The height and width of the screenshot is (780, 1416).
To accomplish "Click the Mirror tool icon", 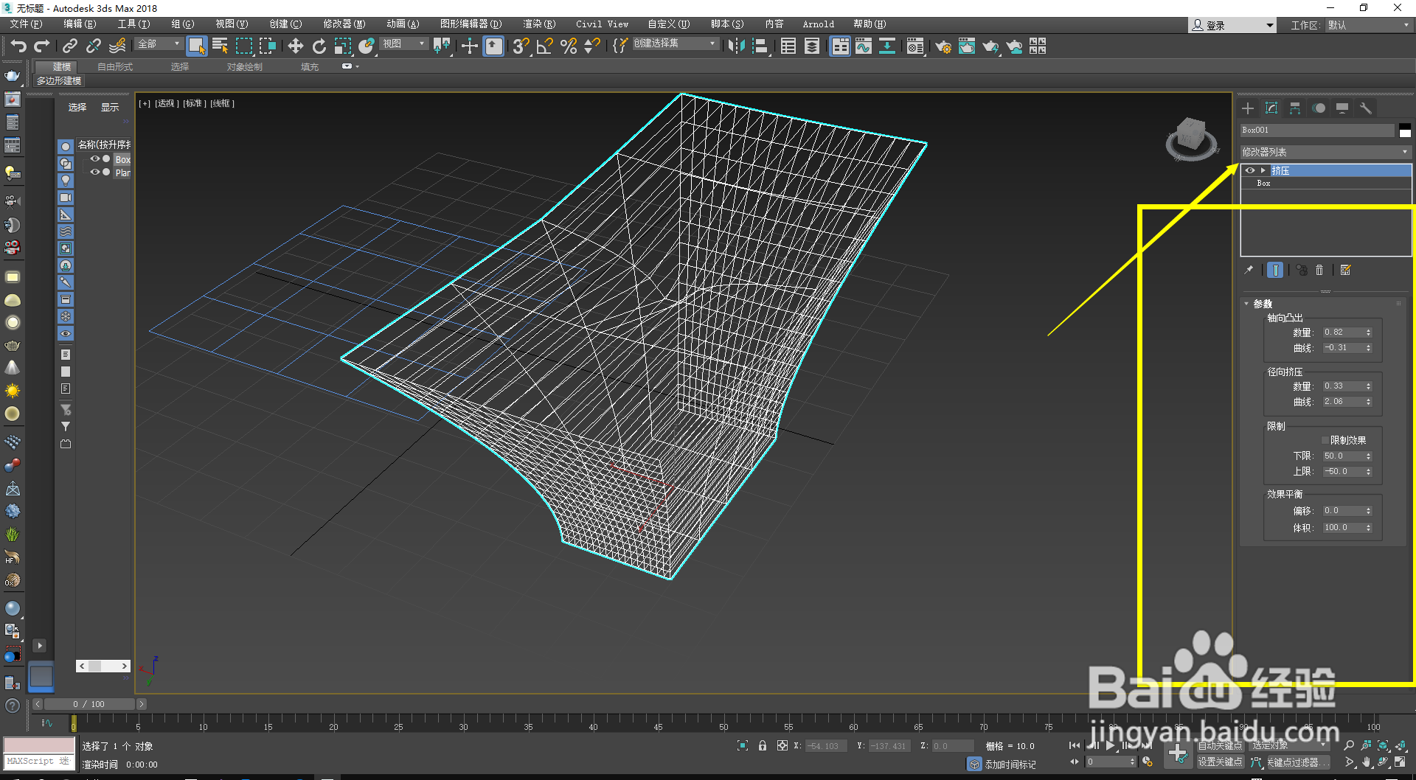I will click(735, 46).
